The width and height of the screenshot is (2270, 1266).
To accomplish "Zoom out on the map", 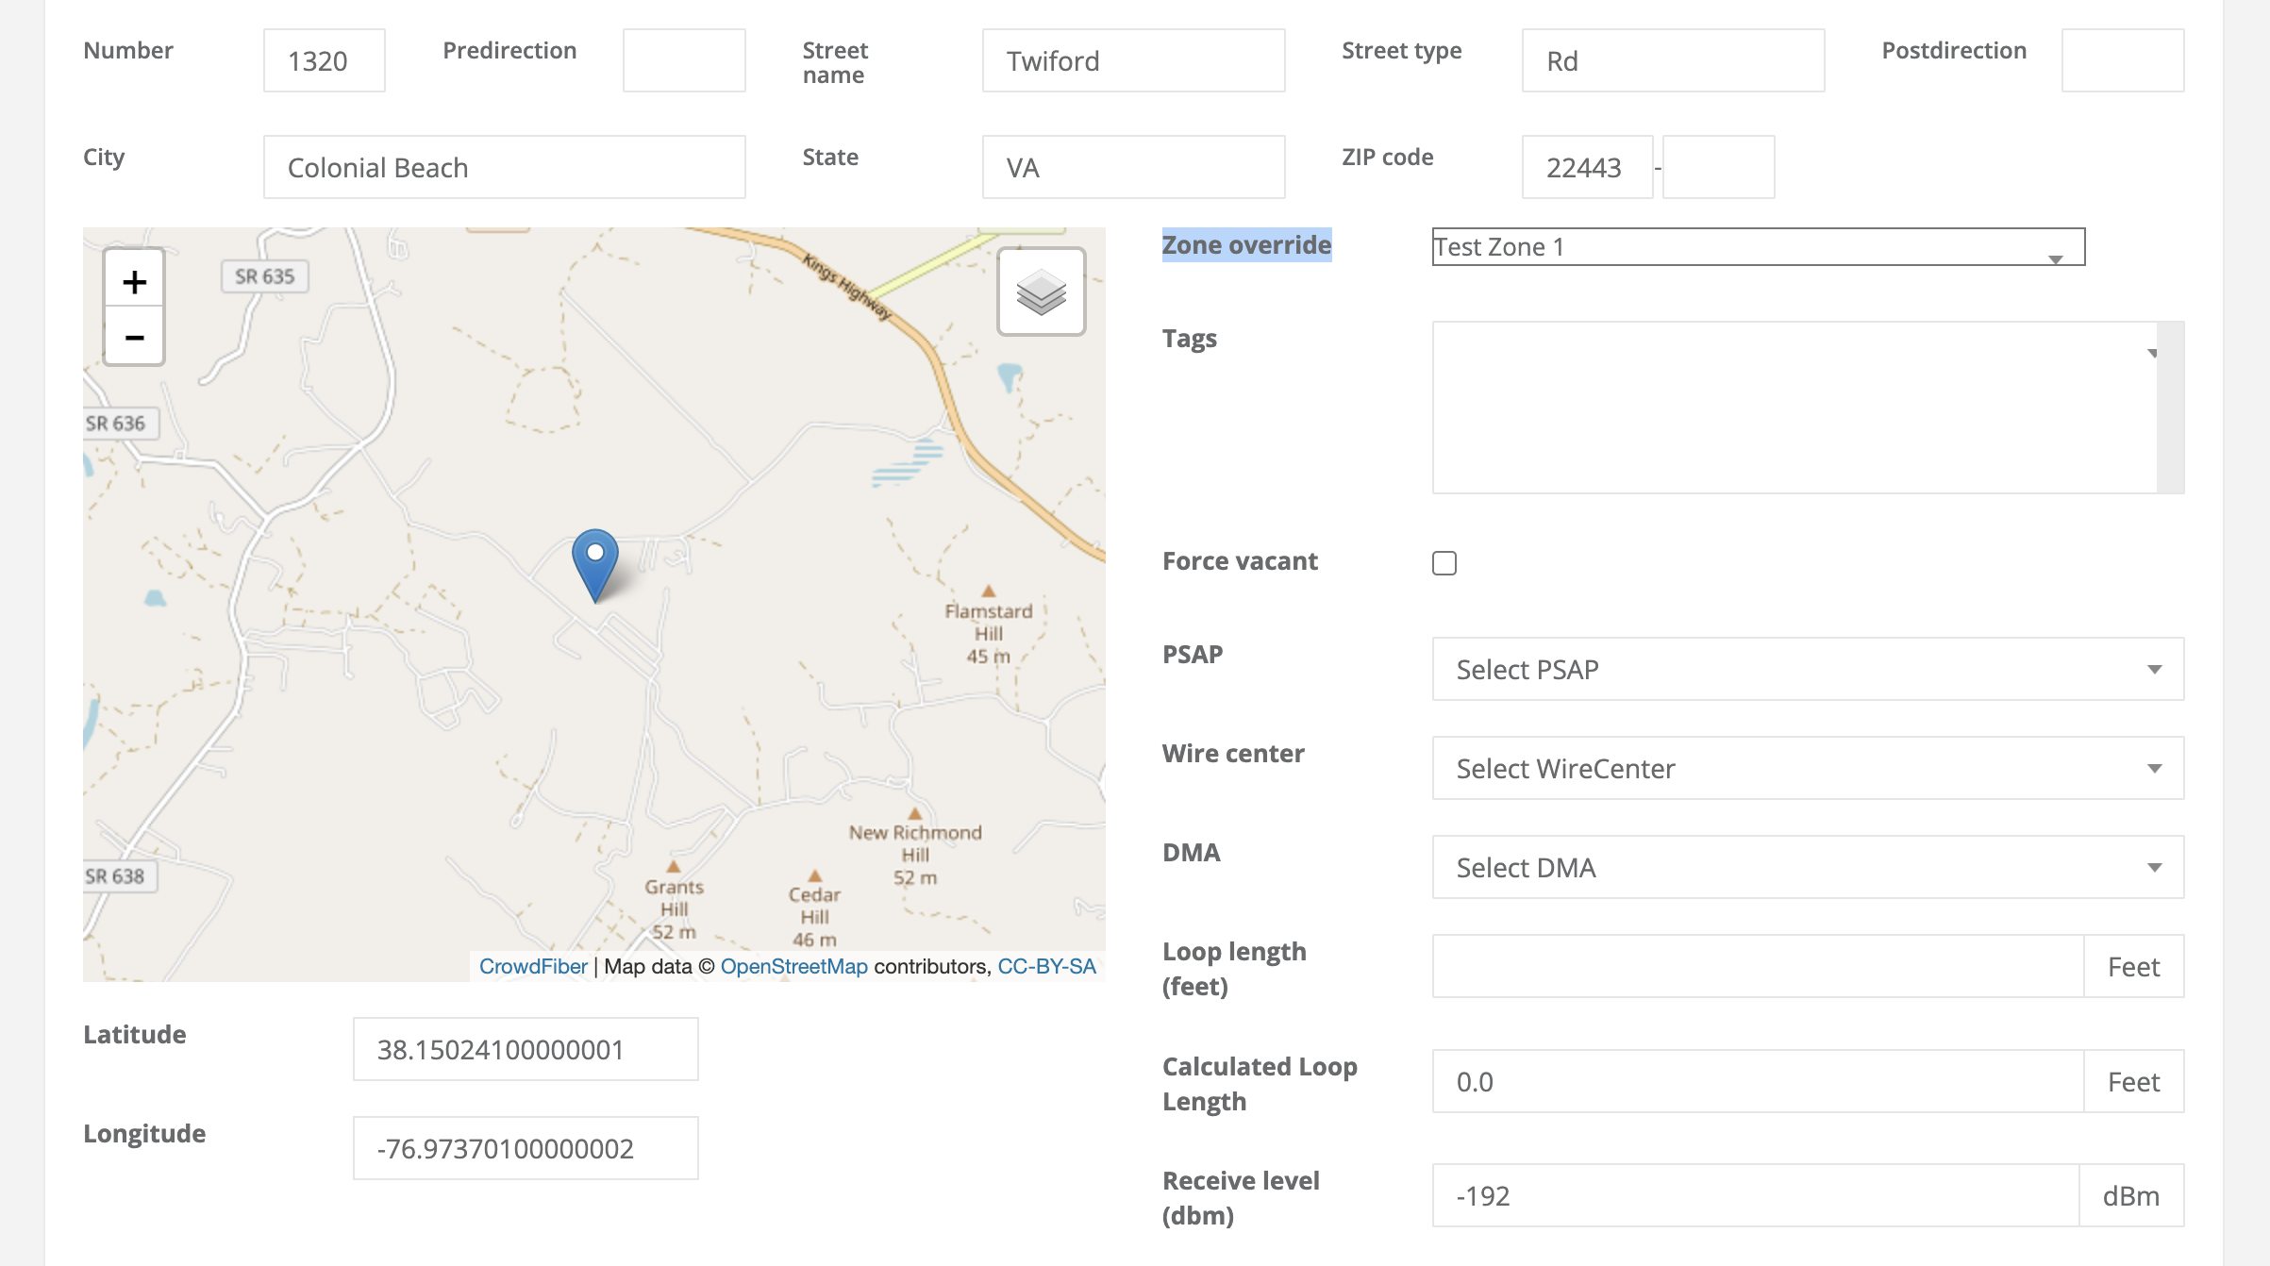I will point(134,337).
